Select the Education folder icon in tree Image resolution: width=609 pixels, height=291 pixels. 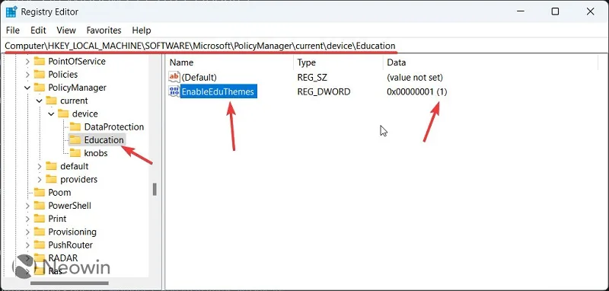pos(75,139)
